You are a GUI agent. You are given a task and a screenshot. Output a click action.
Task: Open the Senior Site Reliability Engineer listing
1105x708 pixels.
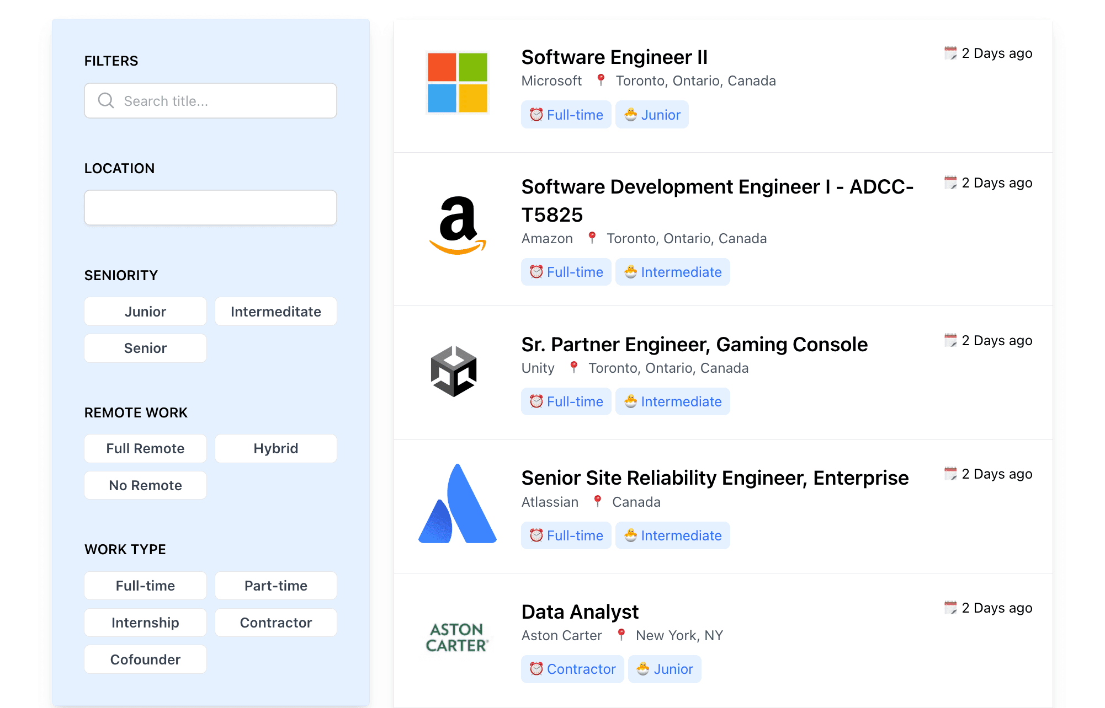click(x=715, y=478)
